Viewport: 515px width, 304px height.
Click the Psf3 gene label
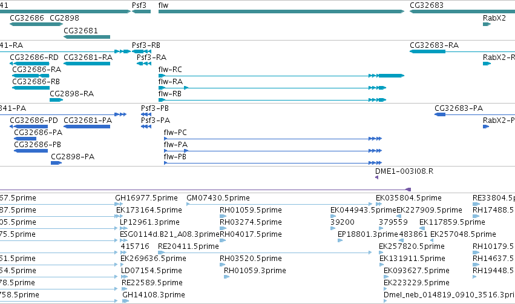[x=139, y=5]
